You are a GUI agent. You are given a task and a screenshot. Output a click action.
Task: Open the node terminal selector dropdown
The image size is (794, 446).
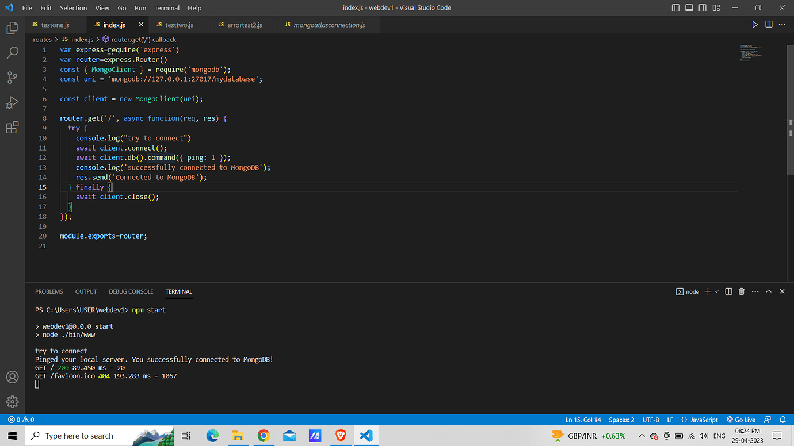coord(687,291)
